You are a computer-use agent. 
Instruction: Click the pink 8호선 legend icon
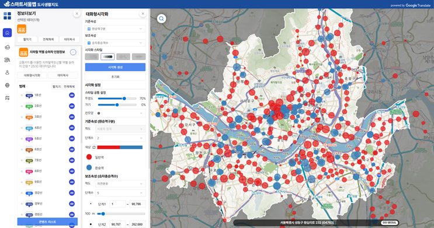click(29, 171)
